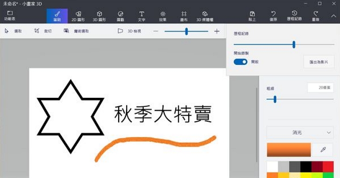Toggle the 3D 檢視 view
This screenshot has width=340, height=178.
pos(129,31)
